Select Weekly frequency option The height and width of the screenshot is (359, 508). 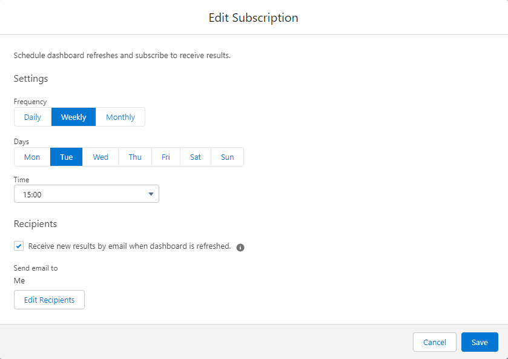point(73,117)
